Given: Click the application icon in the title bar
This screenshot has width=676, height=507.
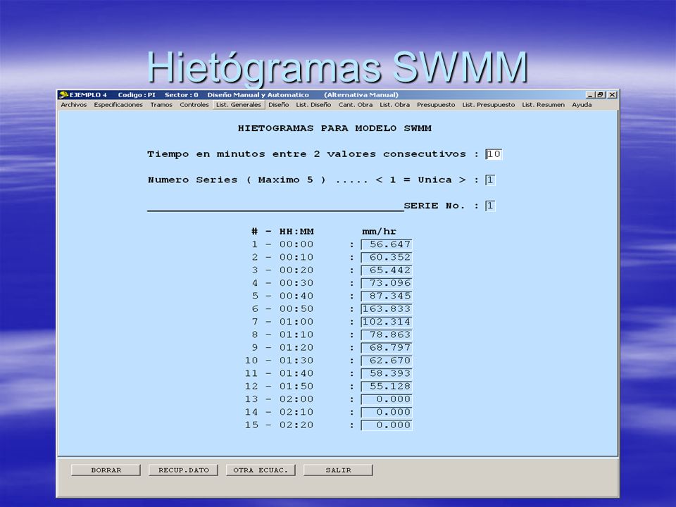Looking at the screenshot, I should pyautogui.click(x=64, y=95).
